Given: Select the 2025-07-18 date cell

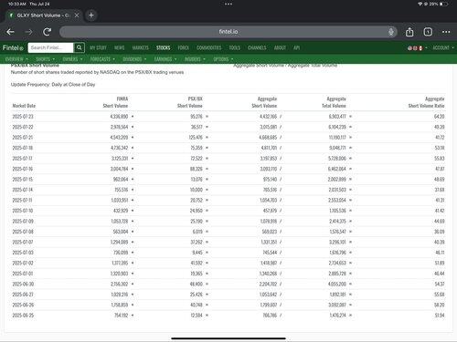Looking at the screenshot, I should (x=23, y=148).
